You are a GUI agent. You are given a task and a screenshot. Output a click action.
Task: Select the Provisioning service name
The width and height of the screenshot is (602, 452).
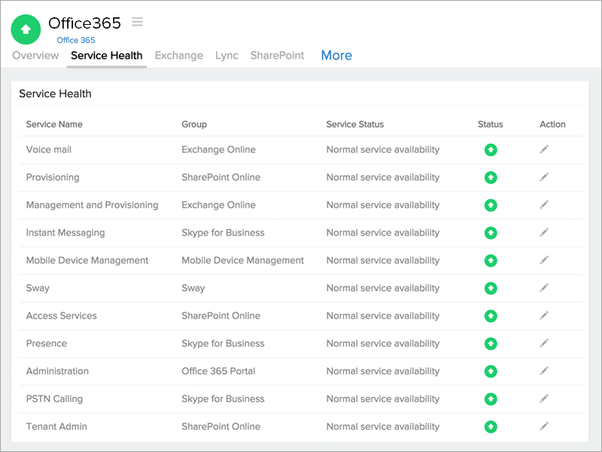point(53,177)
